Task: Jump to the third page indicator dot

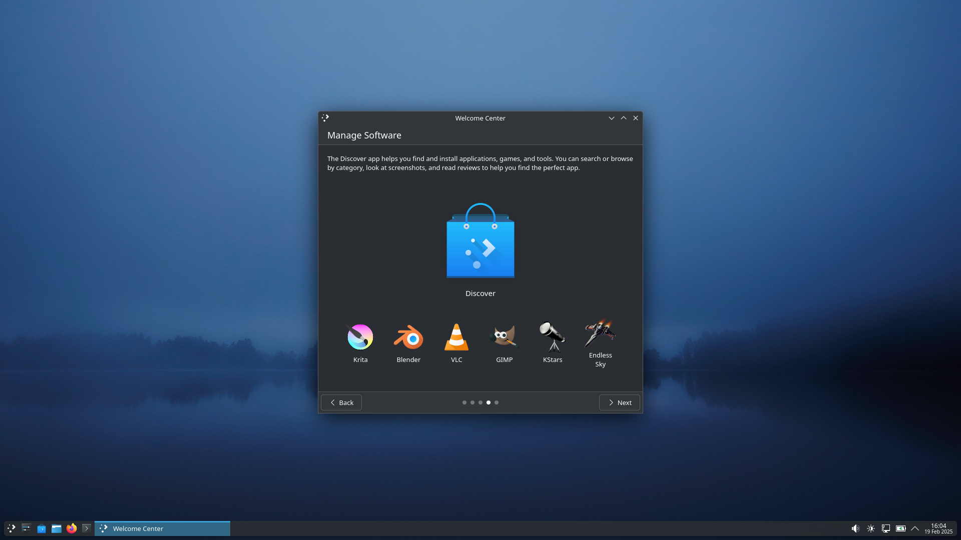Action: [480, 402]
